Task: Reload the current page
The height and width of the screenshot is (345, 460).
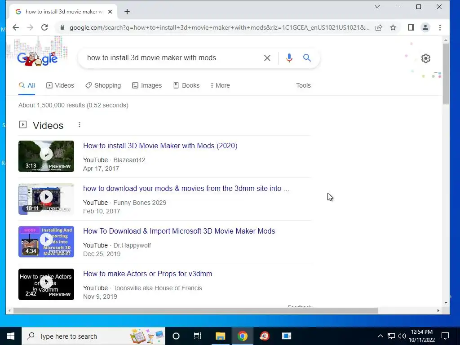Action: (44, 27)
